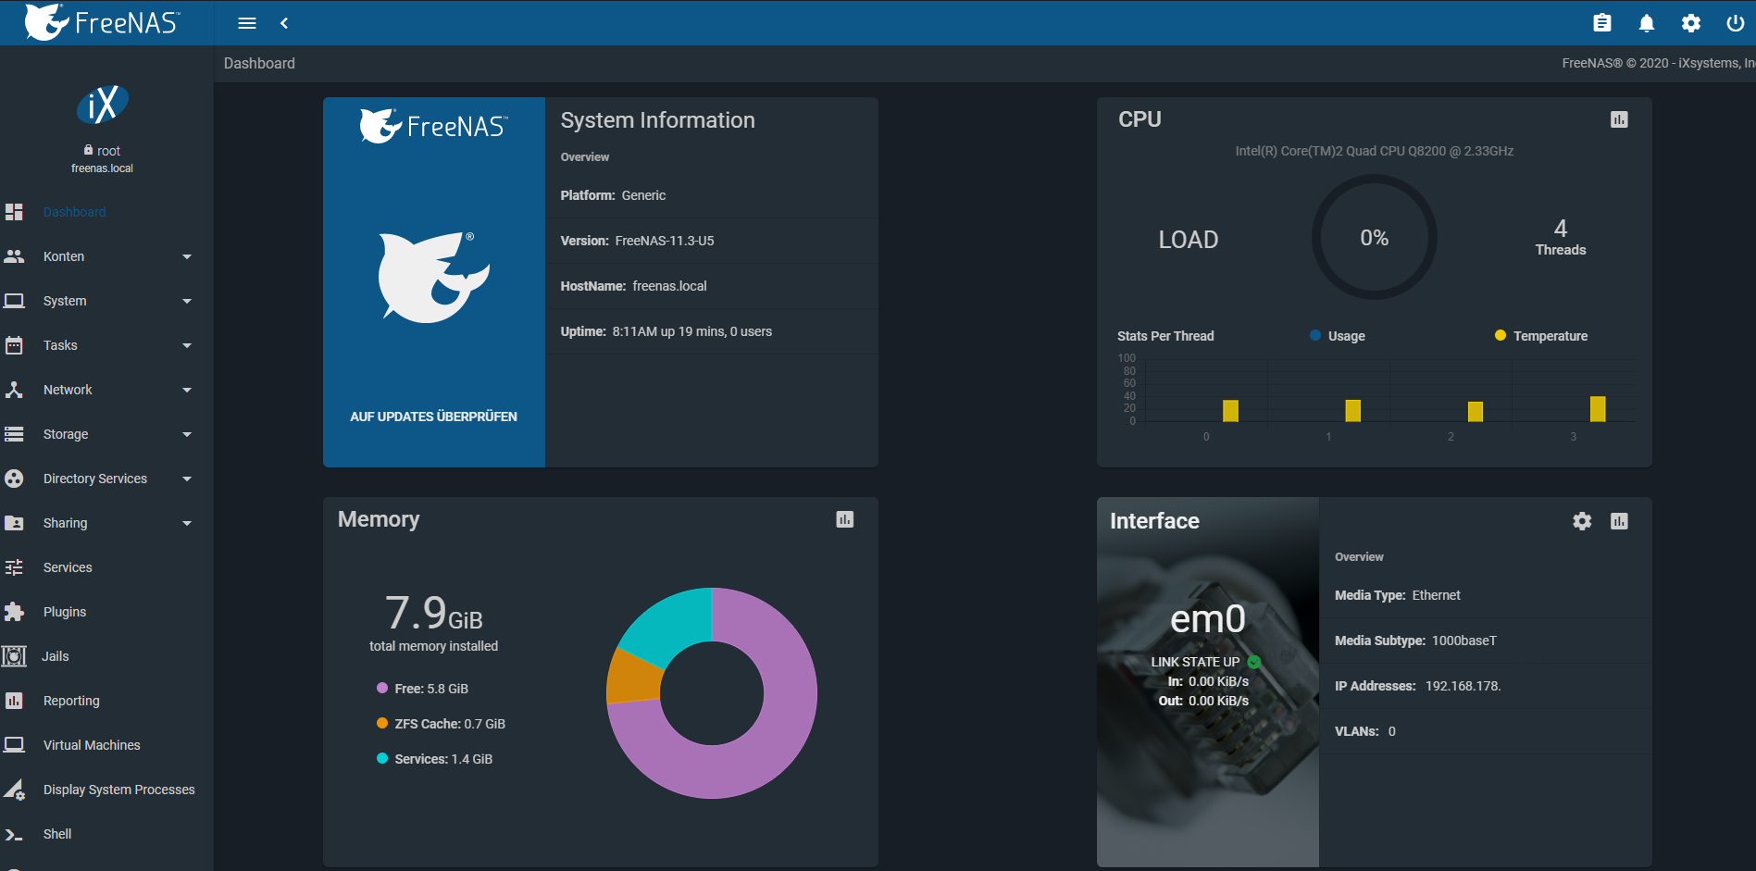Expand the Konten menu arrow

click(187, 256)
